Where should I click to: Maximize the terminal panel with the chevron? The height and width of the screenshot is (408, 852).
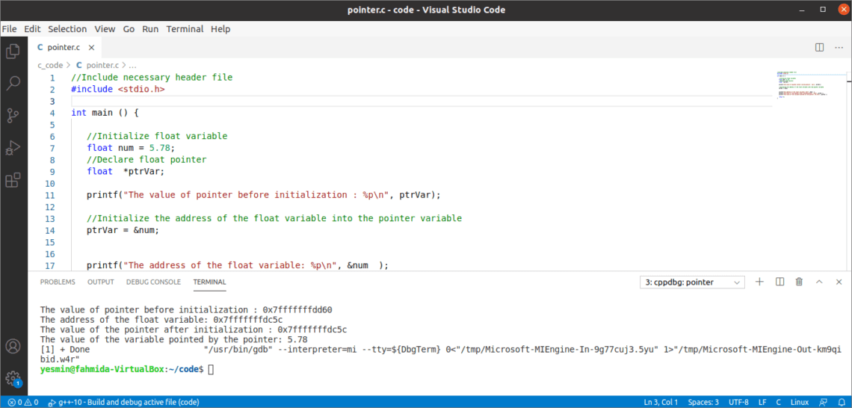[819, 282]
